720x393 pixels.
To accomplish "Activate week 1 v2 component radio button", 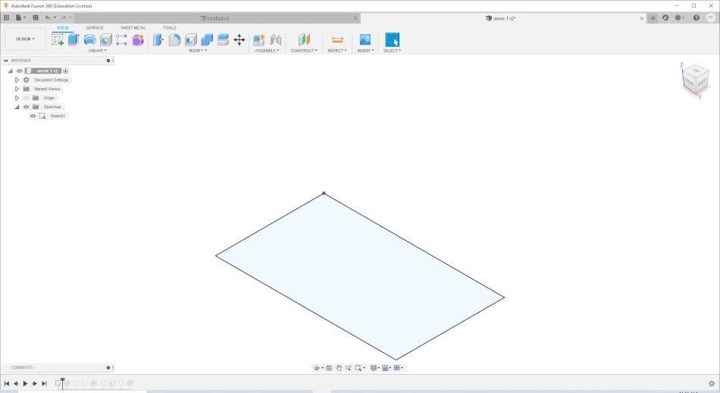I will tap(65, 71).
